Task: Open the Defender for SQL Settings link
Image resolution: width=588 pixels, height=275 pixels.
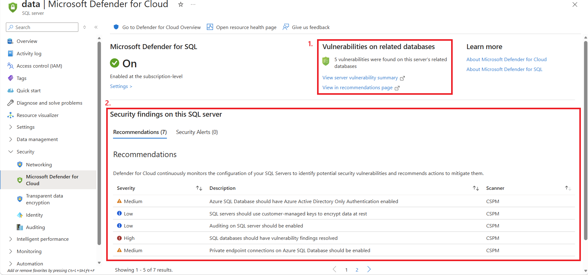Action: click(x=121, y=86)
